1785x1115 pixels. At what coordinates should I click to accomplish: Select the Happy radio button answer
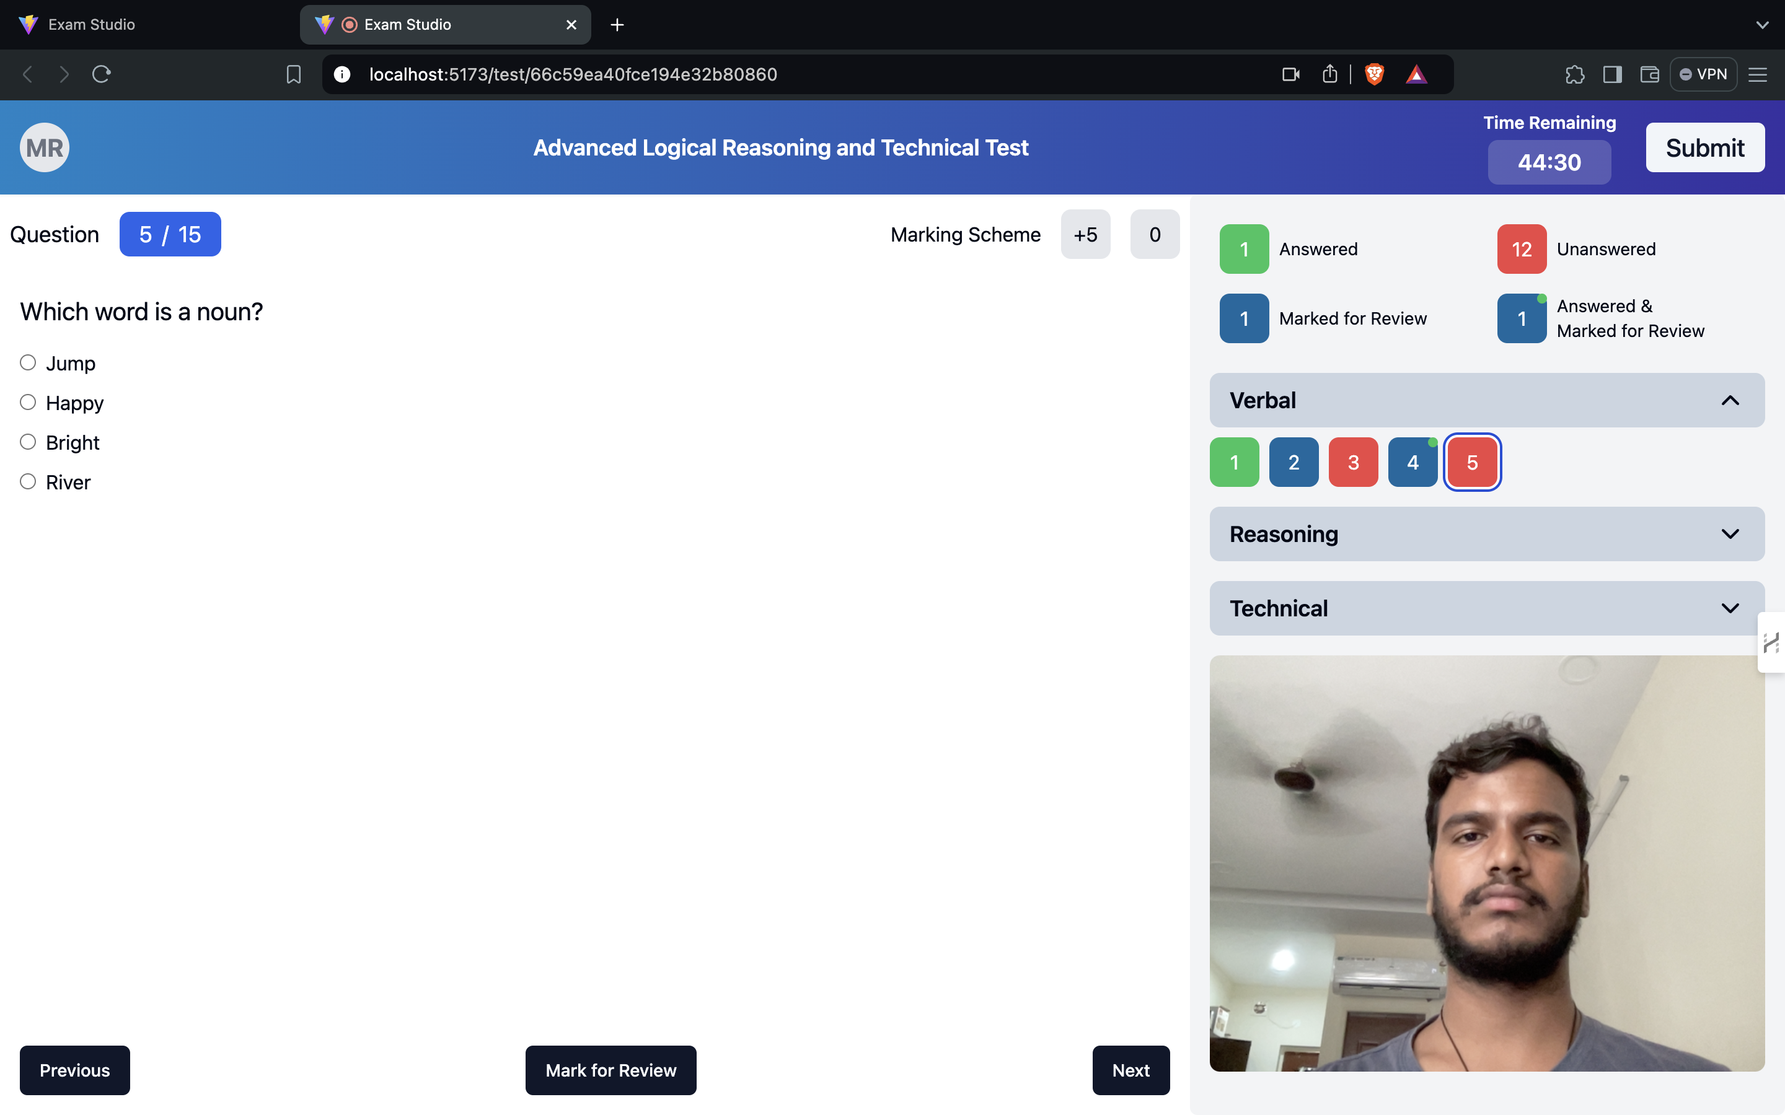[x=27, y=402]
